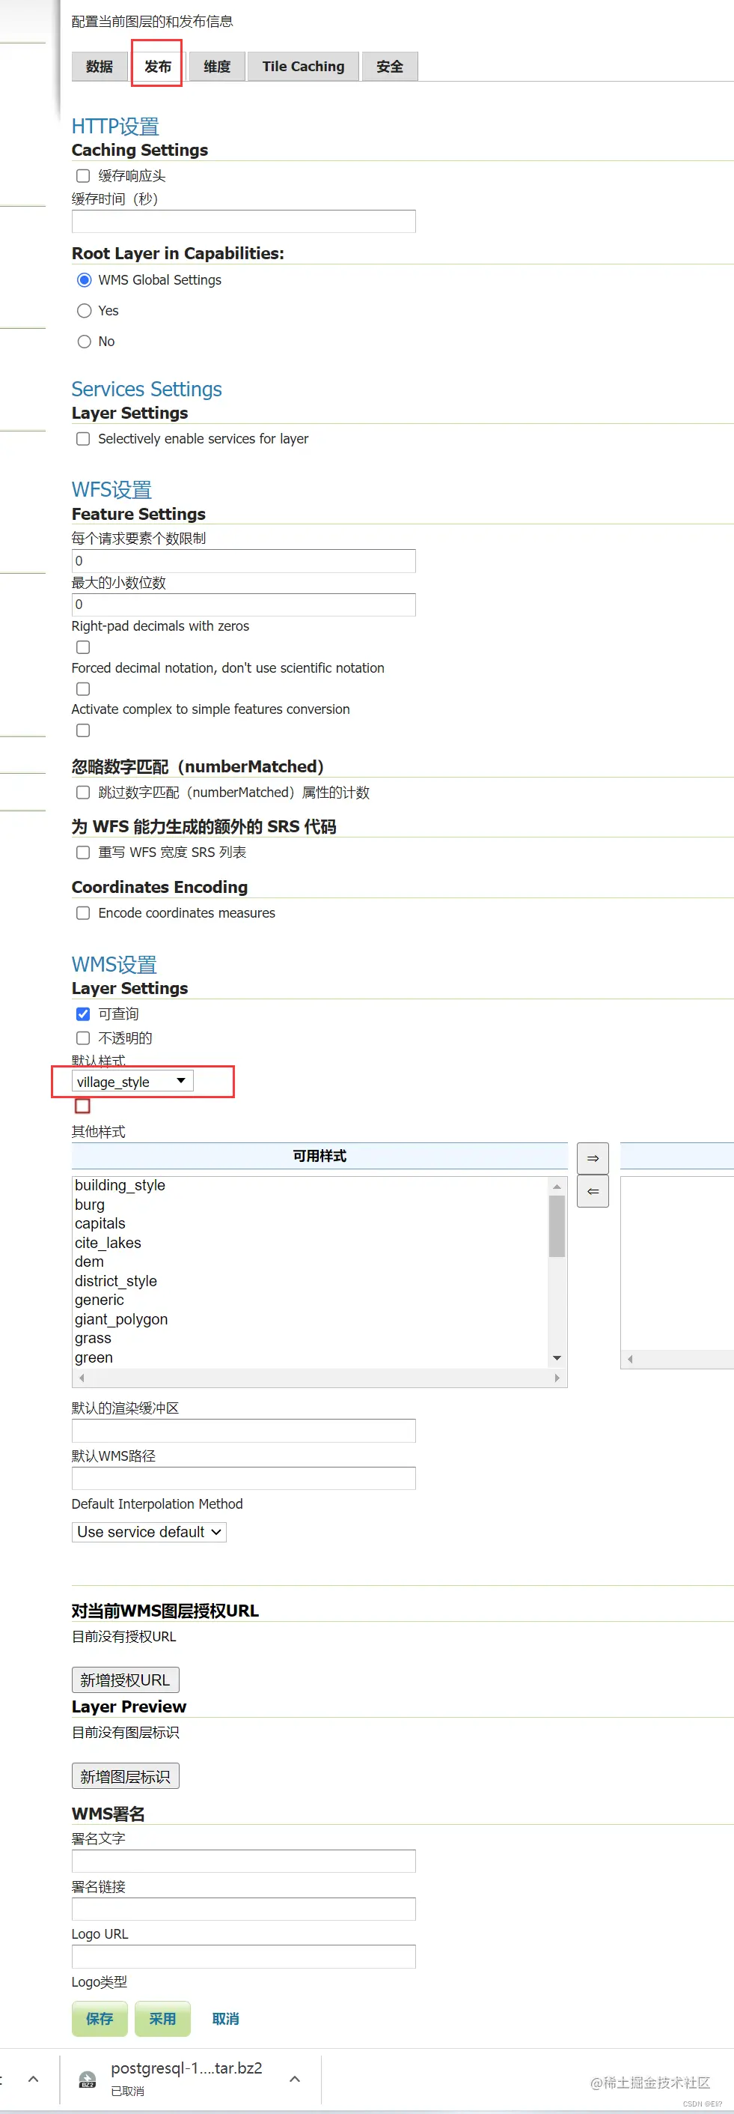Click the 取消 cancel link
Image resolution: width=734 pixels, height=2114 pixels.
pyautogui.click(x=225, y=2019)
